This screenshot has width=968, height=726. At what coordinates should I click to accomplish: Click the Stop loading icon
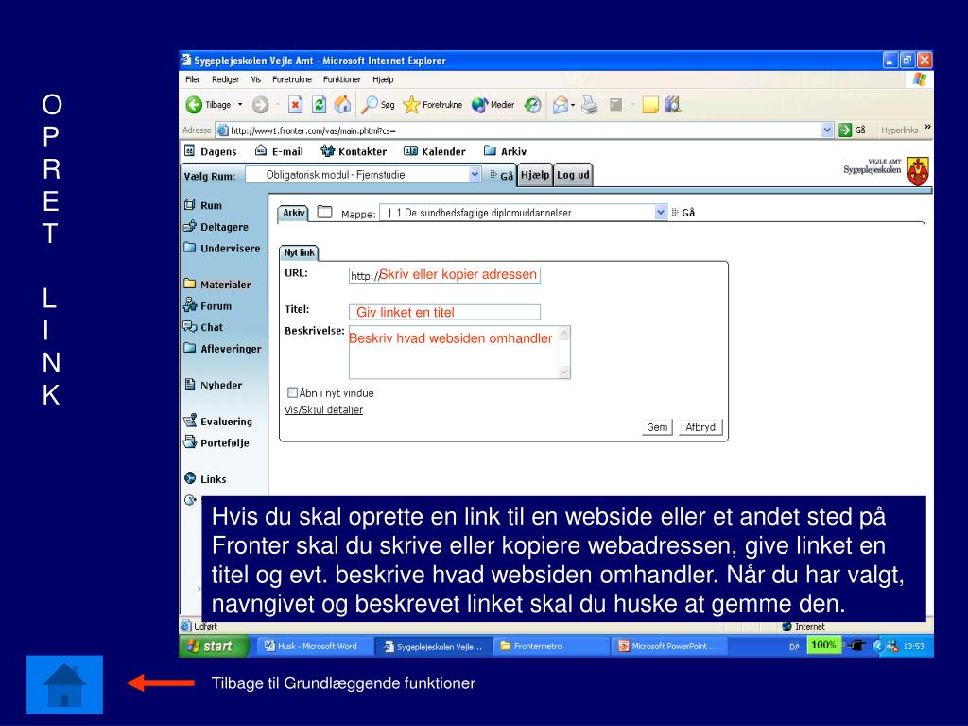pos(295,105)
